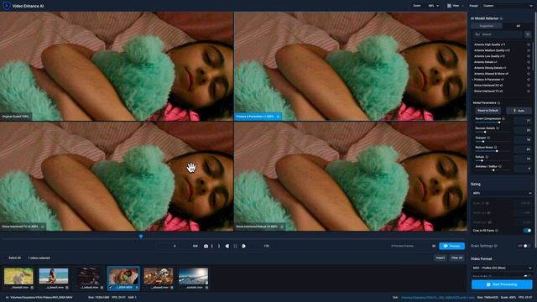Remove the mountain.mov clip via its icon
537x302 pixels.
[206, 288]
